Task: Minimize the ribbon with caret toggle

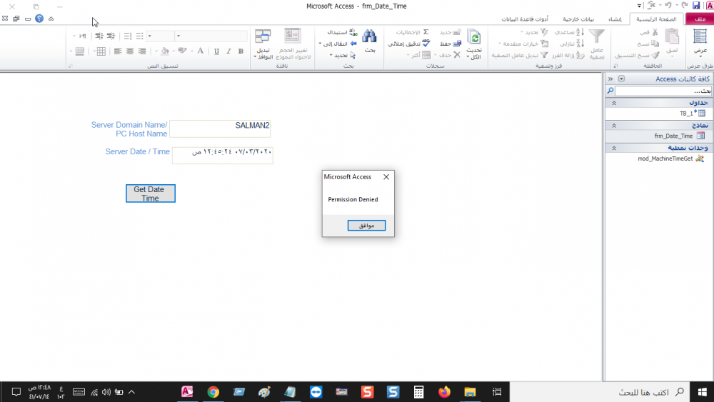Action: coord(51,19)
